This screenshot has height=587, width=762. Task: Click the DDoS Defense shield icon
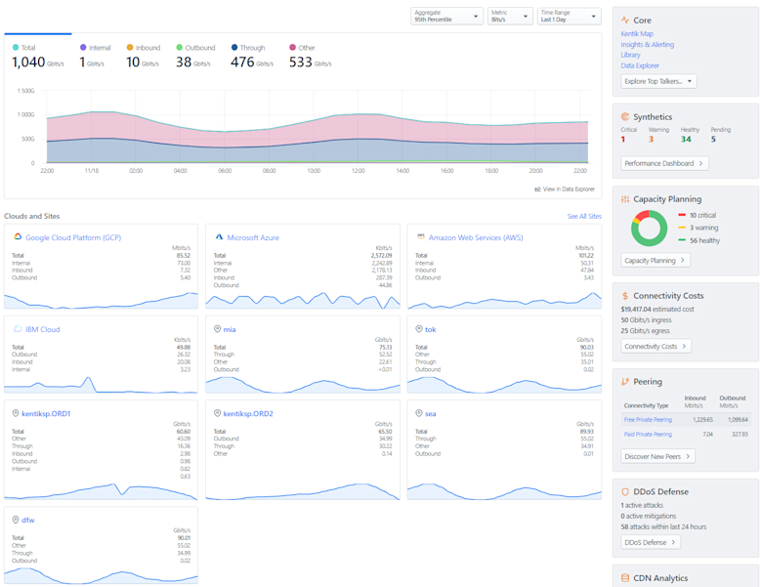pyautogui.click(x=625, y=491)
